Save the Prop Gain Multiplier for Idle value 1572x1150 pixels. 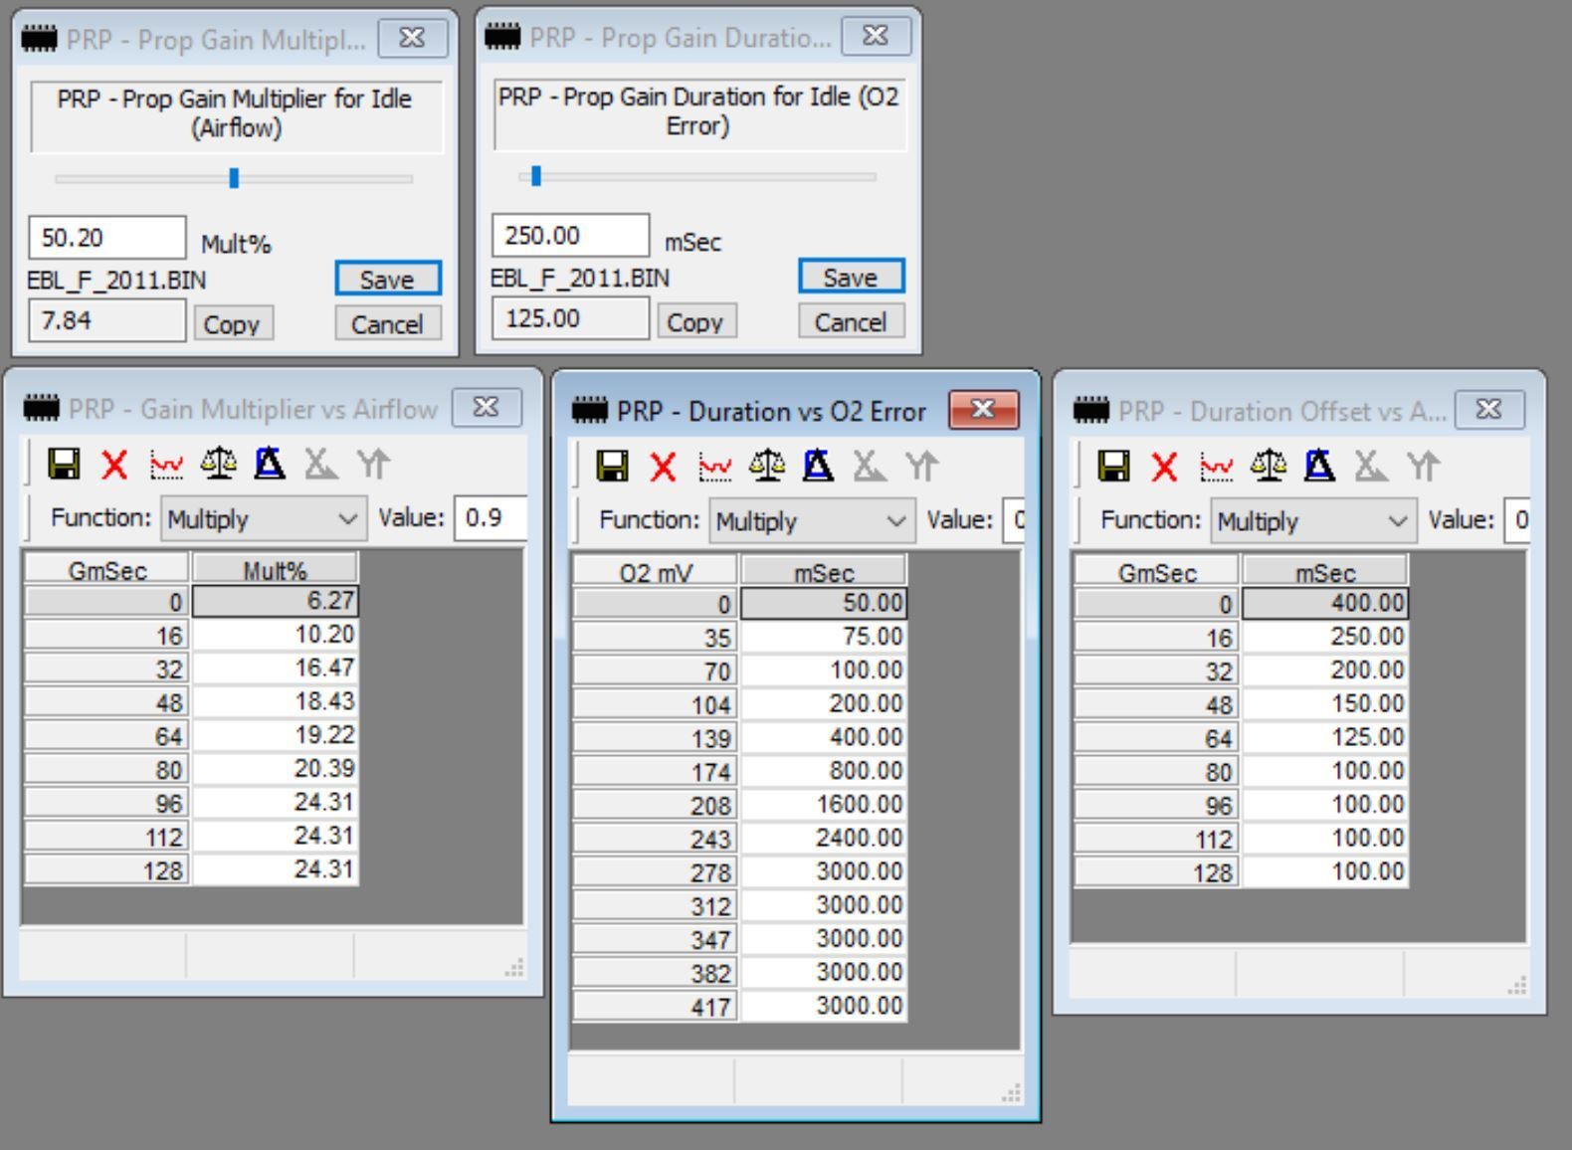point(387,280)
